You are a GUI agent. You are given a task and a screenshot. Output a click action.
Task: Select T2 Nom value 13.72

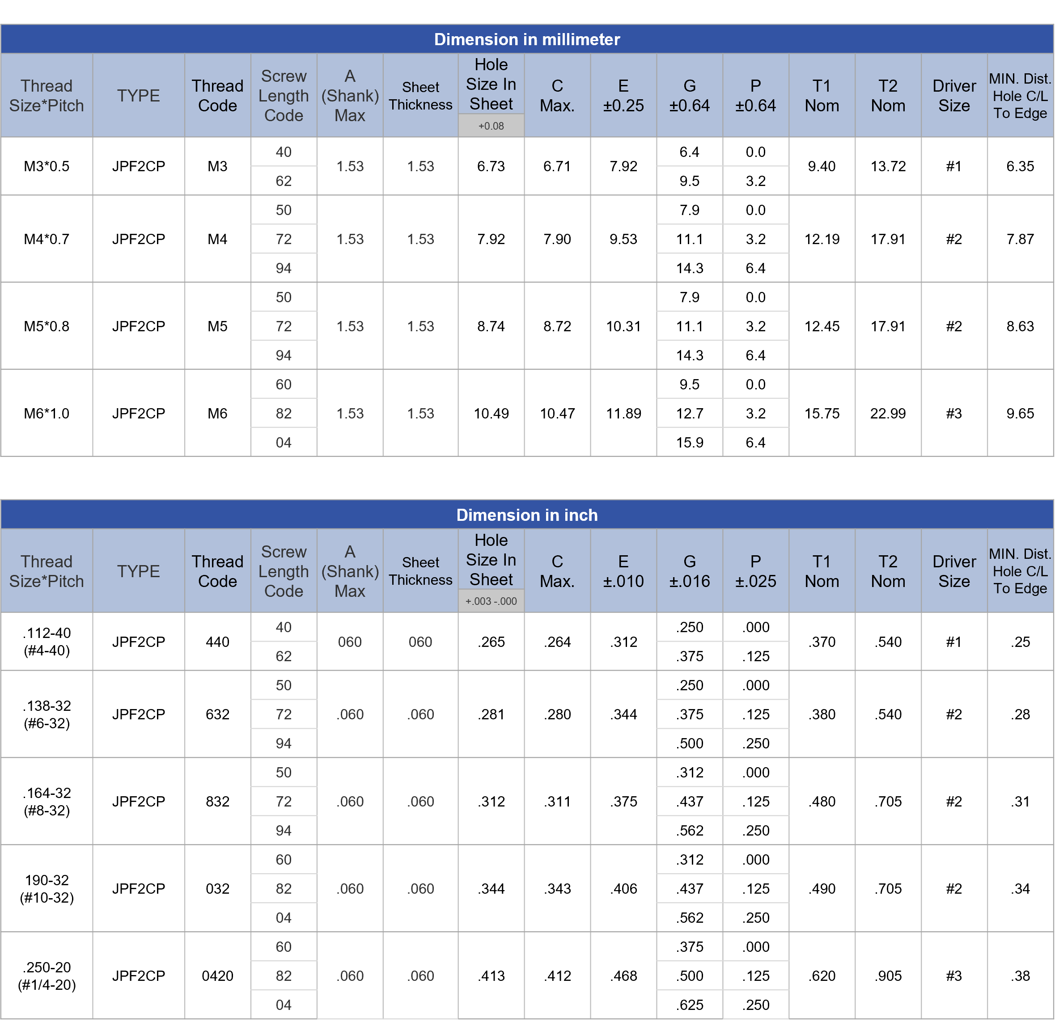(888, 166)
